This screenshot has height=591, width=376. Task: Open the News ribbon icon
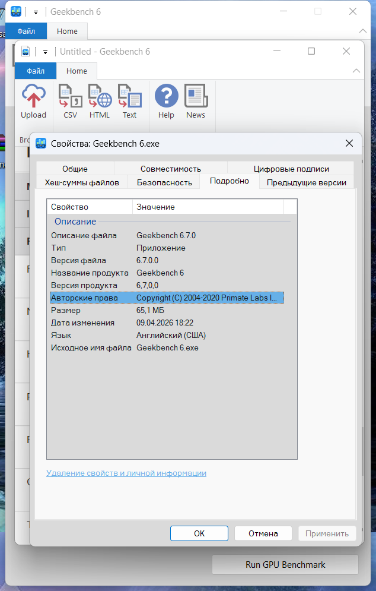tap(195, 96)
